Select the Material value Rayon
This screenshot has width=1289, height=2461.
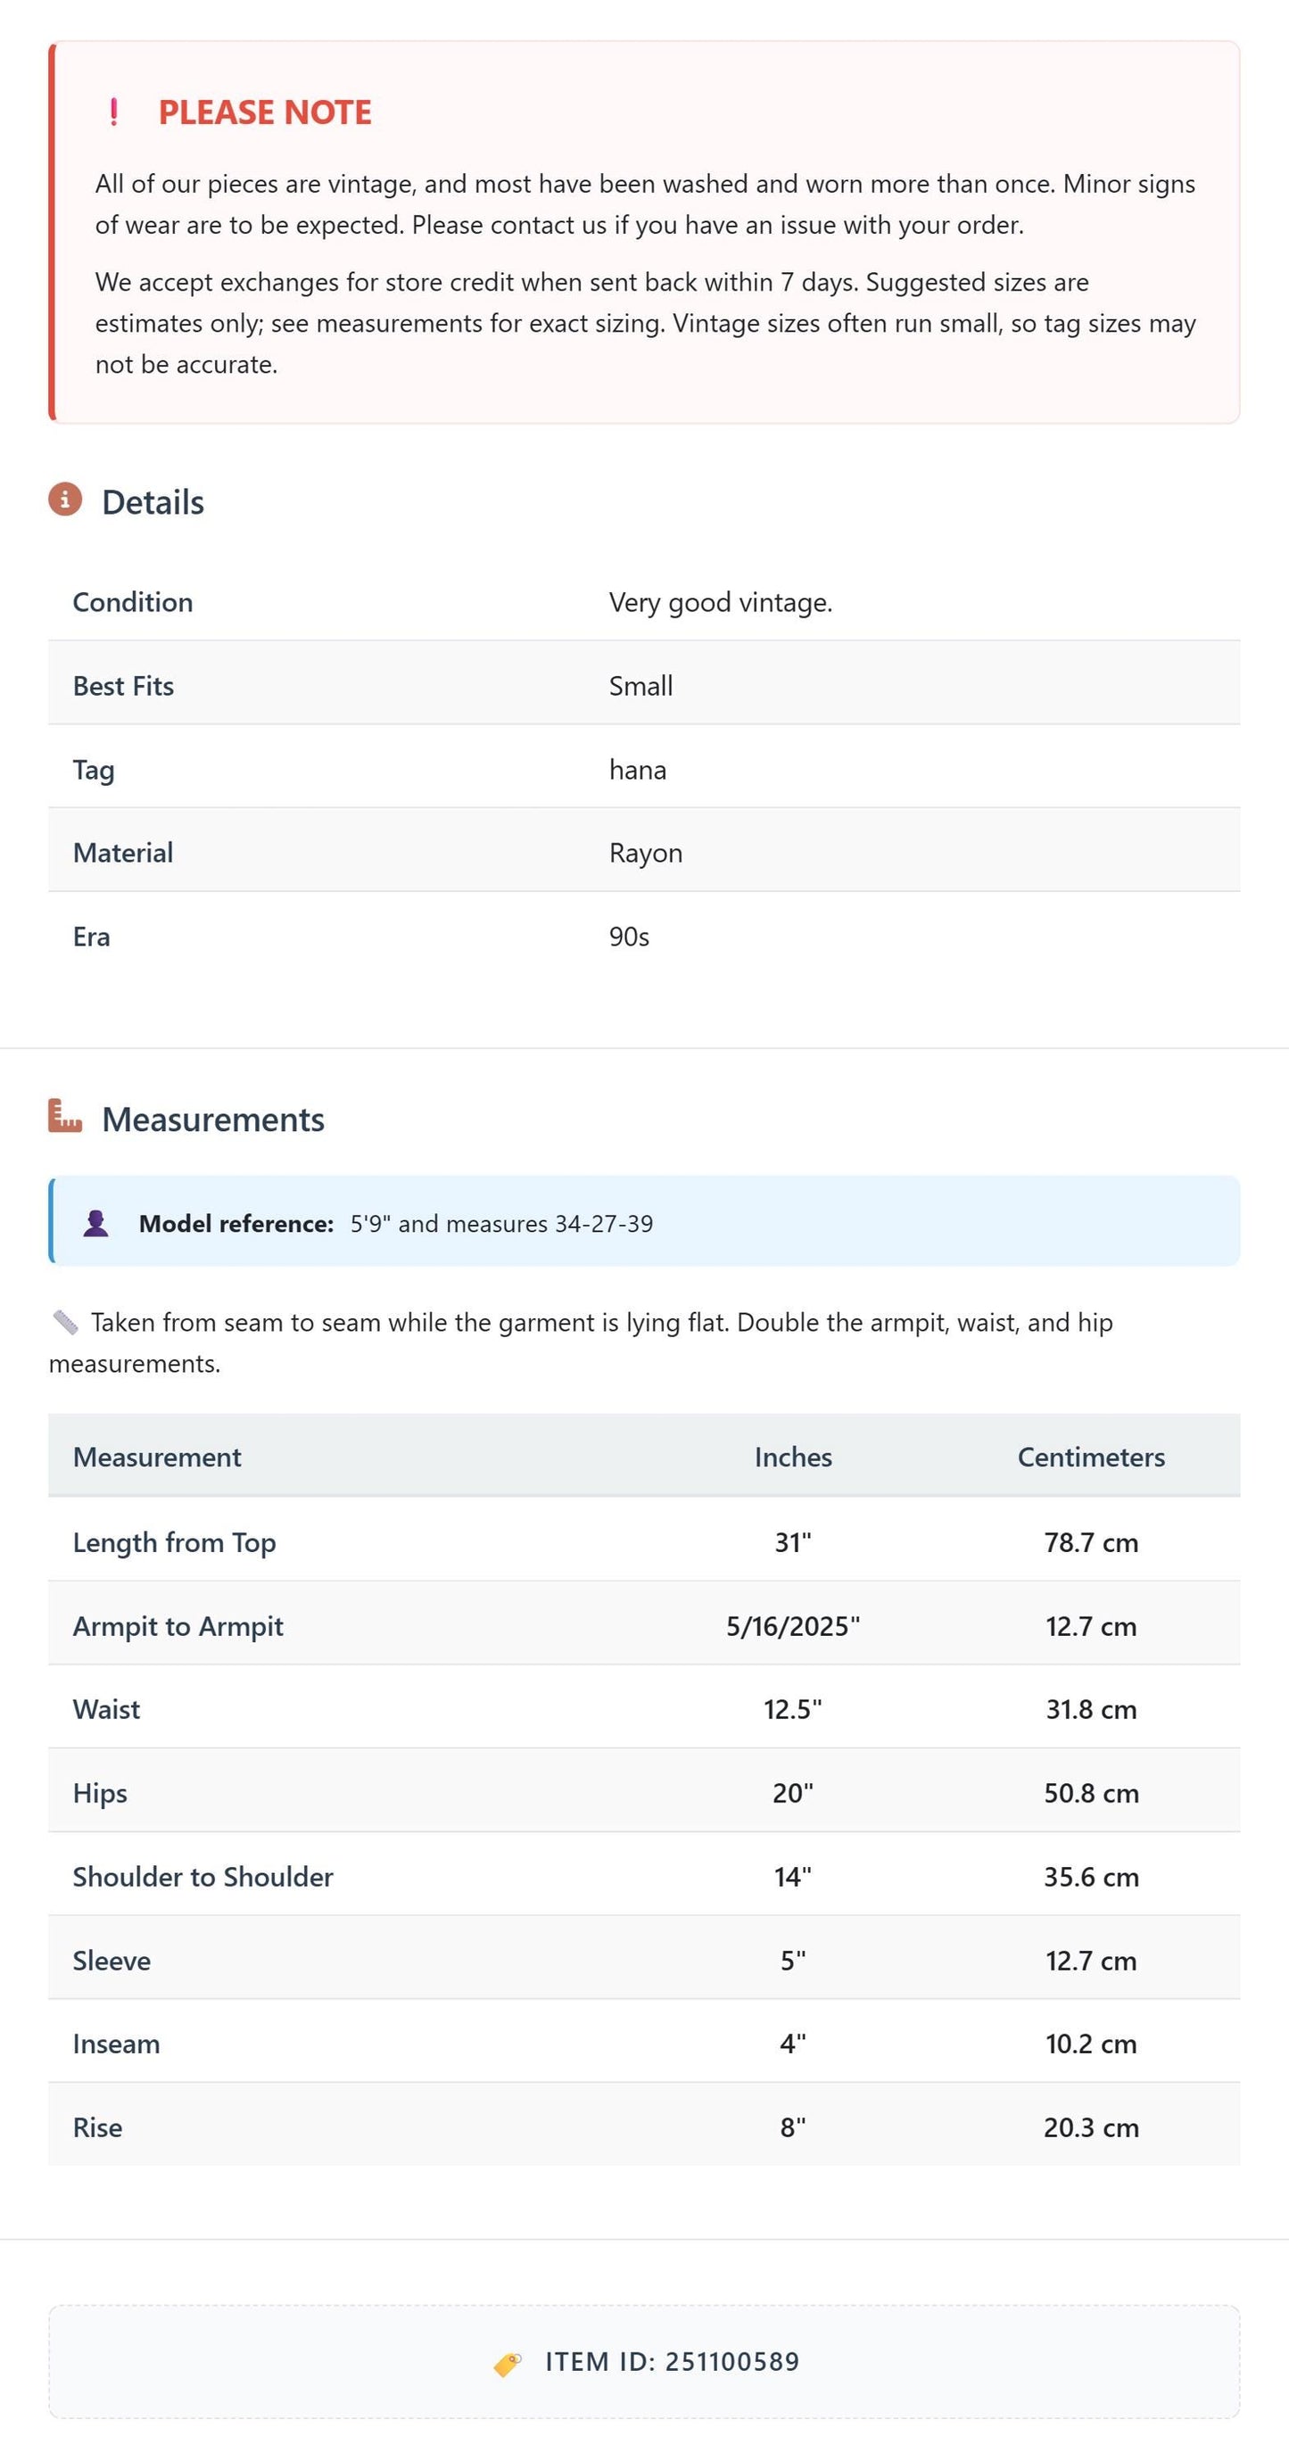646,853
